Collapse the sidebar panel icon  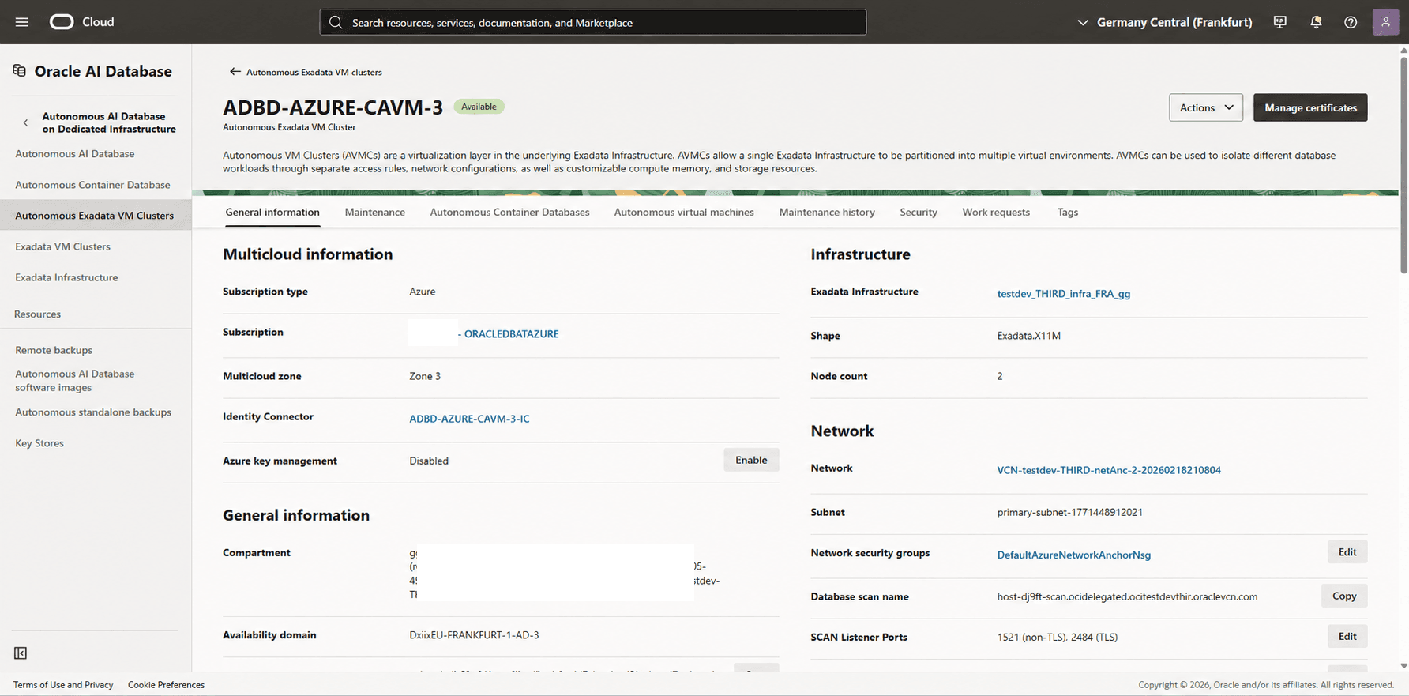click(21, 653)
